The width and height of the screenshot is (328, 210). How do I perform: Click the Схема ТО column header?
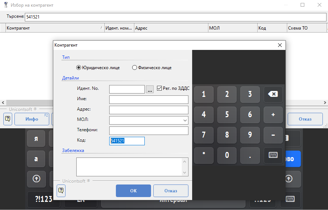tap(305, 28)
